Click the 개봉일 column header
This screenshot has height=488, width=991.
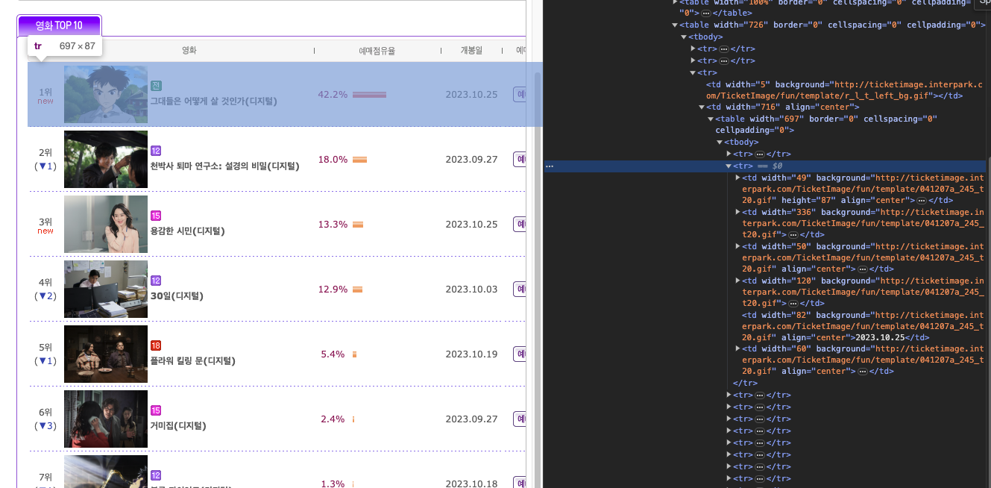coord(471,51)
